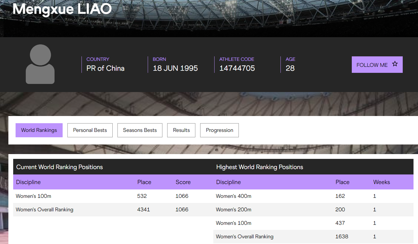Click Women's 200m in highest rankings

tap(234, 210)
